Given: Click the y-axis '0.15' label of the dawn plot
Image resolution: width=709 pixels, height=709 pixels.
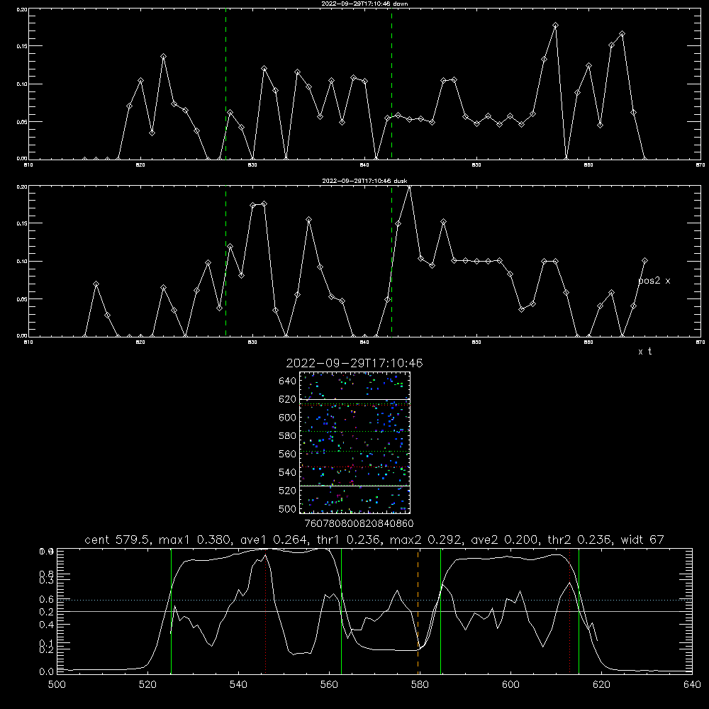Looking at the screenshot, I should 22,46.
